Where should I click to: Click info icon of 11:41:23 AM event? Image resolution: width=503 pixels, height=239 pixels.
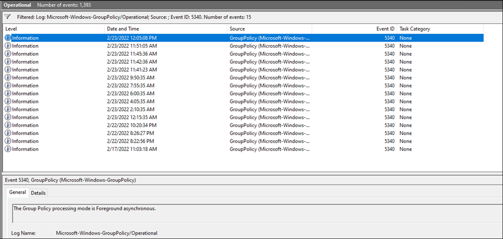[8, 69]
